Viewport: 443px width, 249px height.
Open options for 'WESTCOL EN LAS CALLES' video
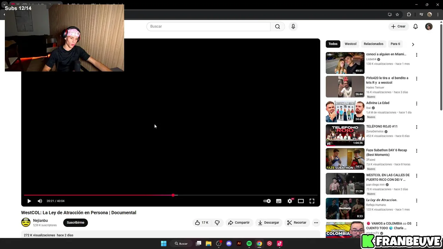coord(417,176)
